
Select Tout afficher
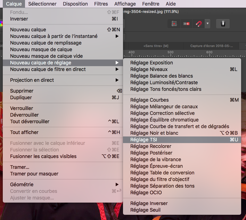[63, 132]
